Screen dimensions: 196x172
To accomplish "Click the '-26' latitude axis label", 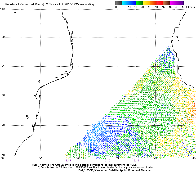I will [x=2, y=95].
